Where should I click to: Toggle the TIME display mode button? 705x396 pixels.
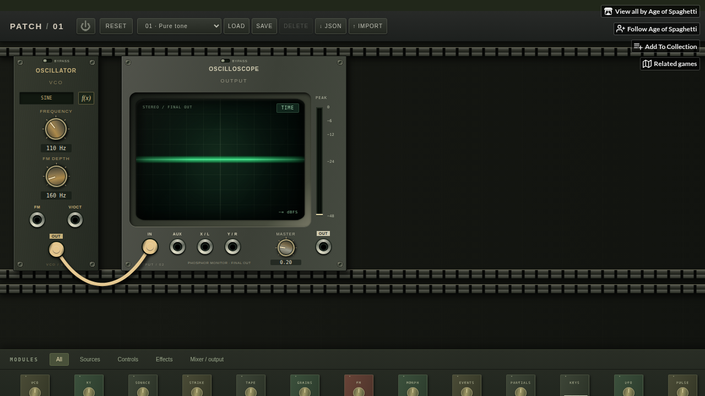pyautogui.click(x=288, y=108)
